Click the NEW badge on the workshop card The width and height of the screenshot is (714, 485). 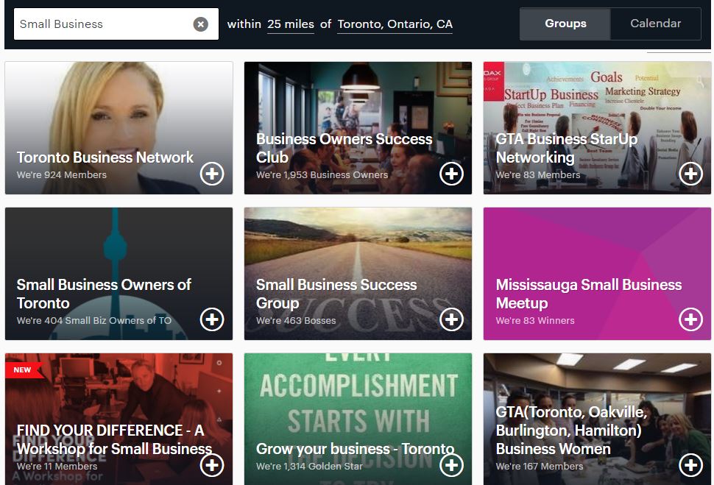tap(24, 369)
